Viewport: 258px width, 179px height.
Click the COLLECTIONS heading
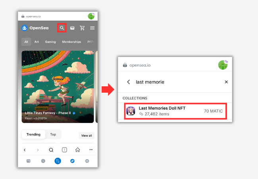coord(135,98)
